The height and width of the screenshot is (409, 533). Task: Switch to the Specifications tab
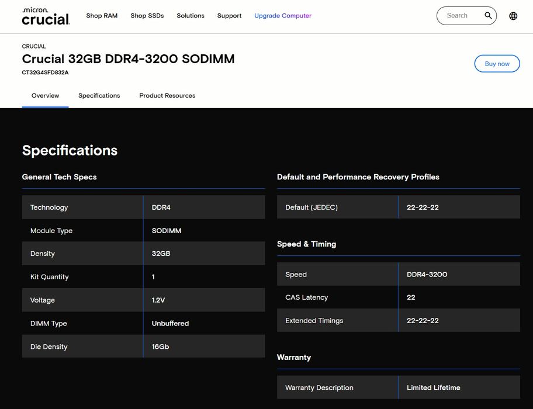99,95
